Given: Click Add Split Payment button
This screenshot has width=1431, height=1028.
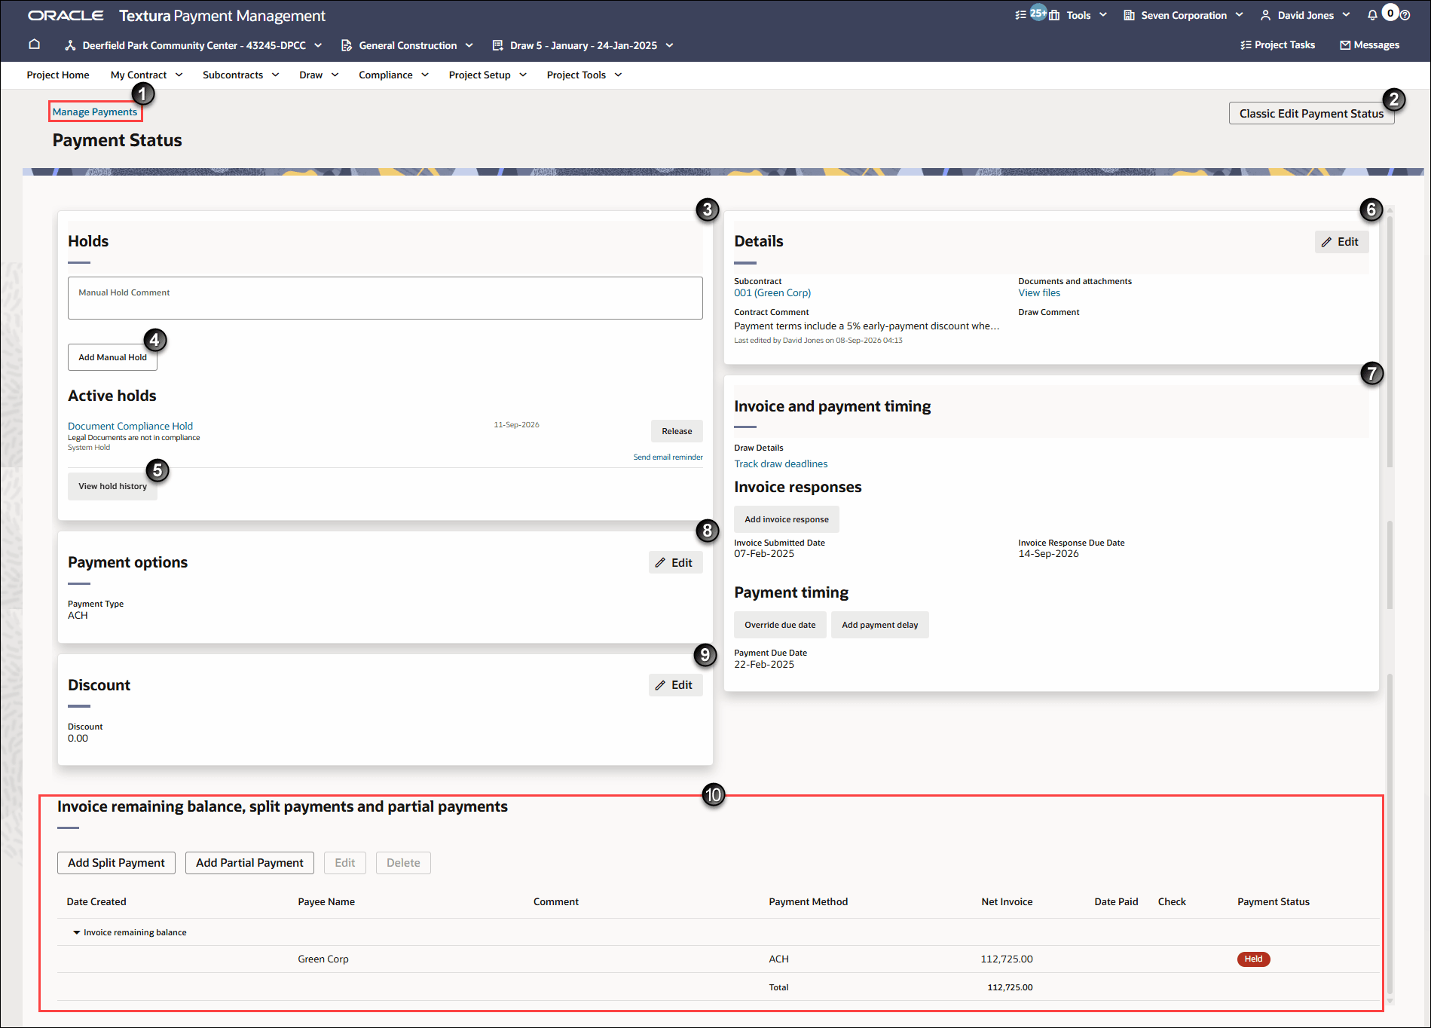Looking at the screenshot, I should pyautogui.click(x=116, y=863).
